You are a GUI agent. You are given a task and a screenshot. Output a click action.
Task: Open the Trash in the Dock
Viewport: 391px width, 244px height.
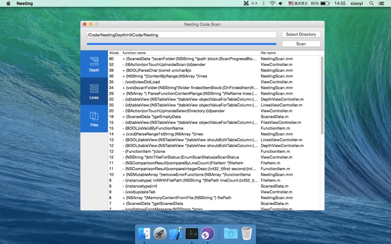point(247,233)
